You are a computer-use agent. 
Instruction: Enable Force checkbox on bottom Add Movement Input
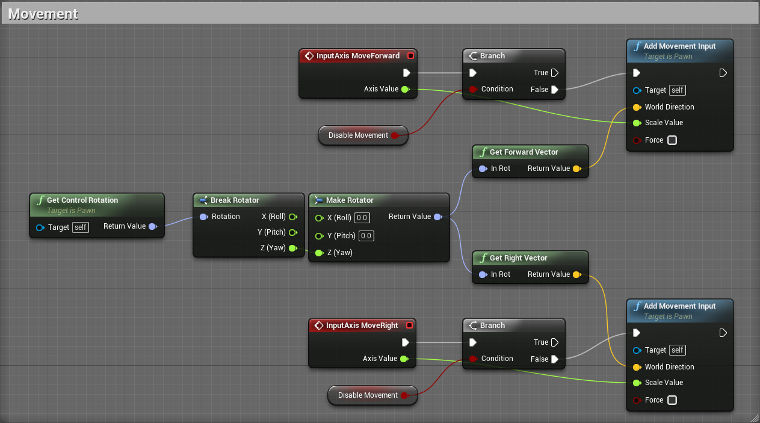[x=672, y=400]
